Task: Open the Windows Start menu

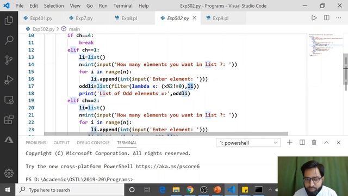Action: [8, 190]
